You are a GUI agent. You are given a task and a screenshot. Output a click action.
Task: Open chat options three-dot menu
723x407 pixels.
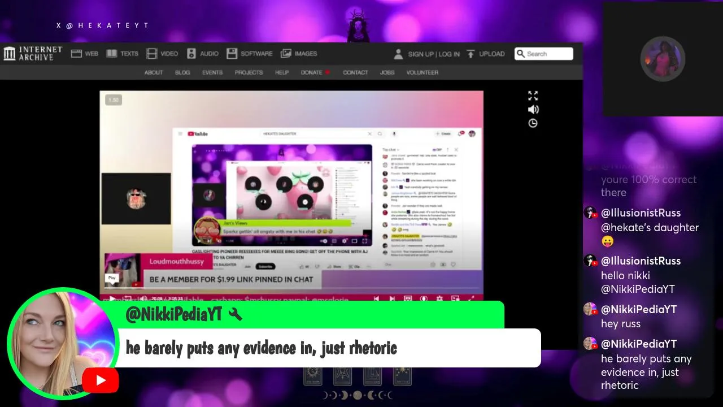(447, 150)
